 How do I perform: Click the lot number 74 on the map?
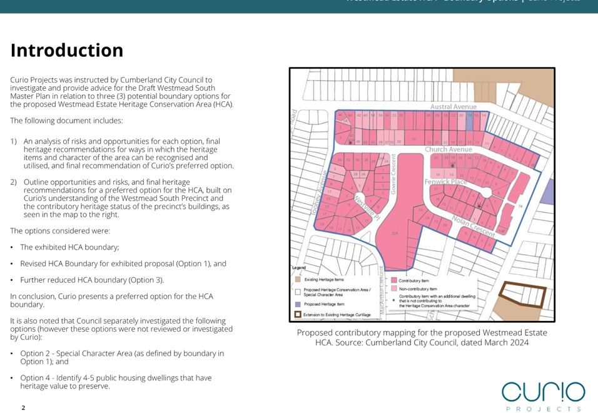(520, 206)
